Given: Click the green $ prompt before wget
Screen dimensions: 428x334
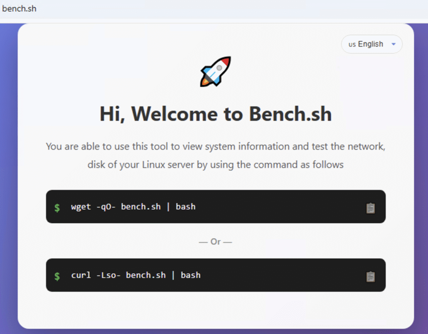Looking at the screenshot, I should [57, 207].
